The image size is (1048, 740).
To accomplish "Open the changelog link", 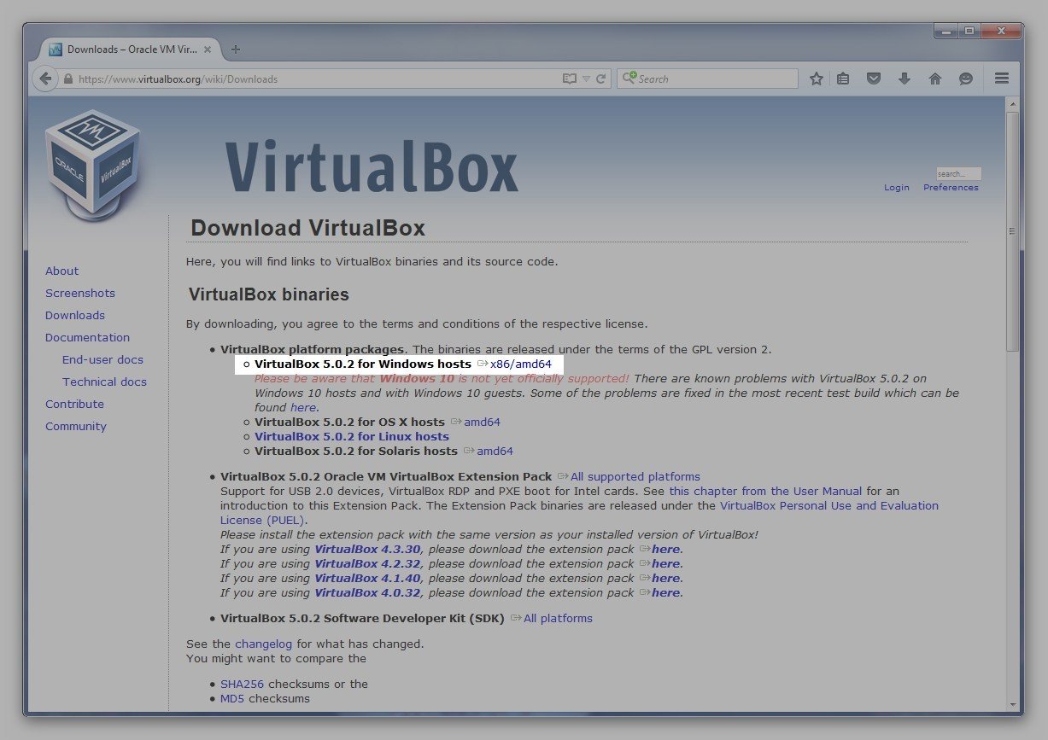I will pyautogui.click(x=264, y=644).
